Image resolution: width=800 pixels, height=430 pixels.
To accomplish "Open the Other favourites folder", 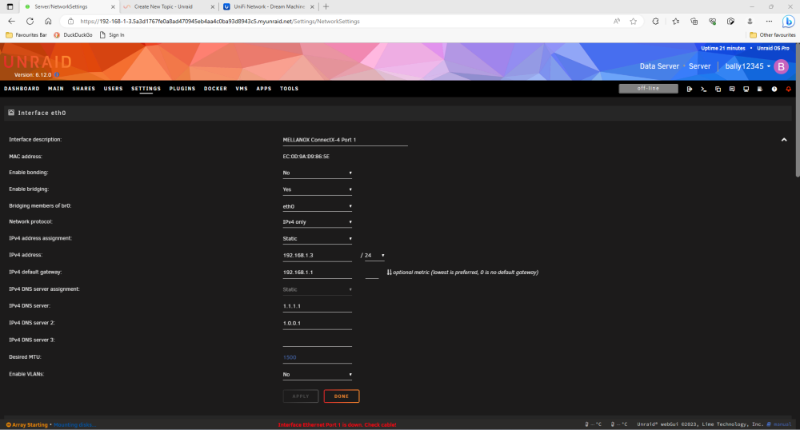I will point(773,35).
